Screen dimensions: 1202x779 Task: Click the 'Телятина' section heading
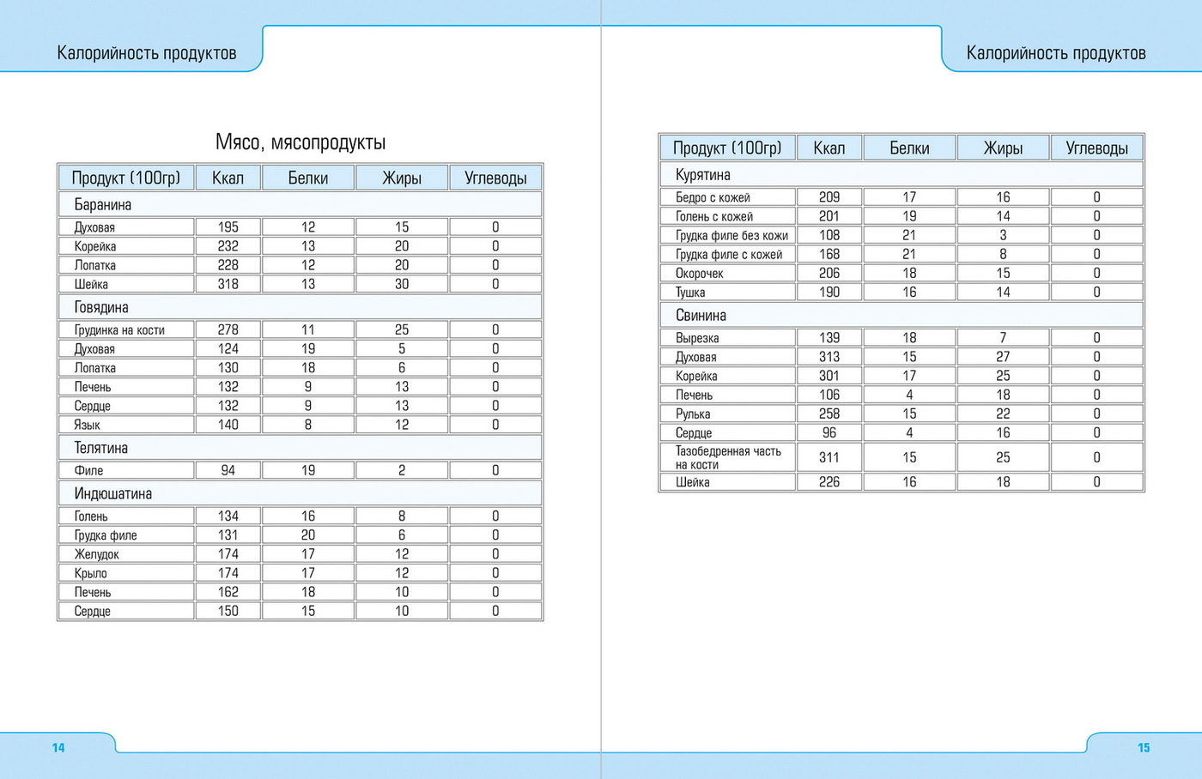click(x=101, y=448)
